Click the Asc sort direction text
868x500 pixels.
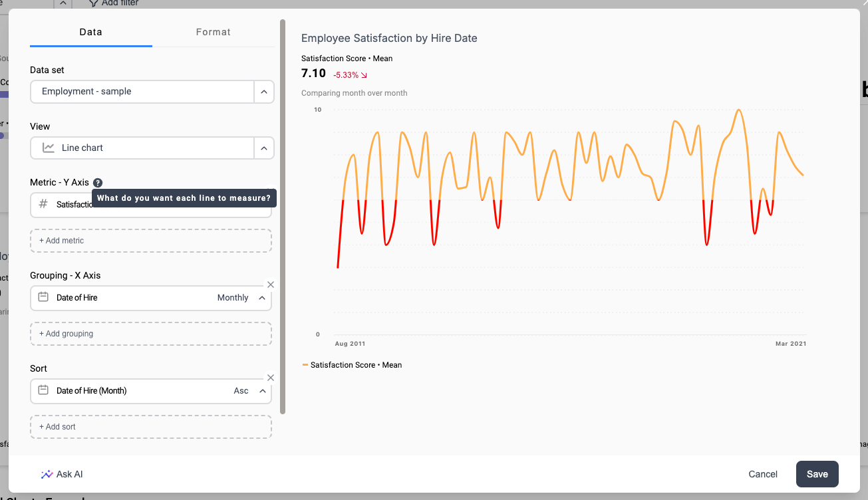click(241, 391)
